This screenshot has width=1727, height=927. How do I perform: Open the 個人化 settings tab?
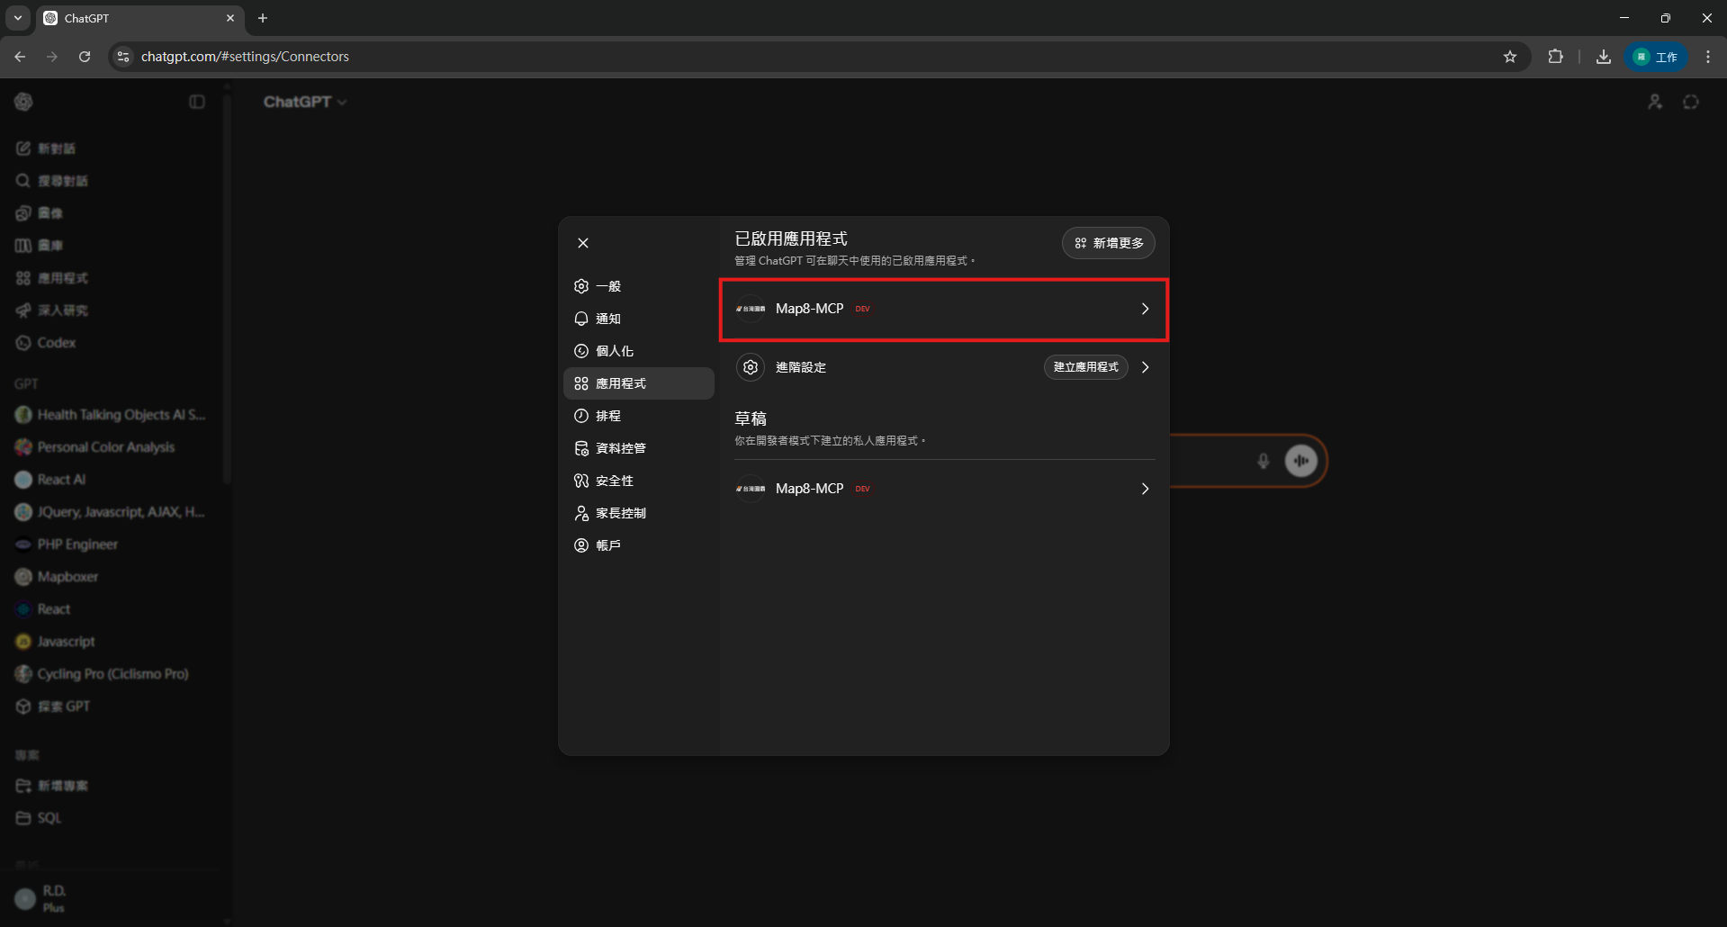(639, 351)
